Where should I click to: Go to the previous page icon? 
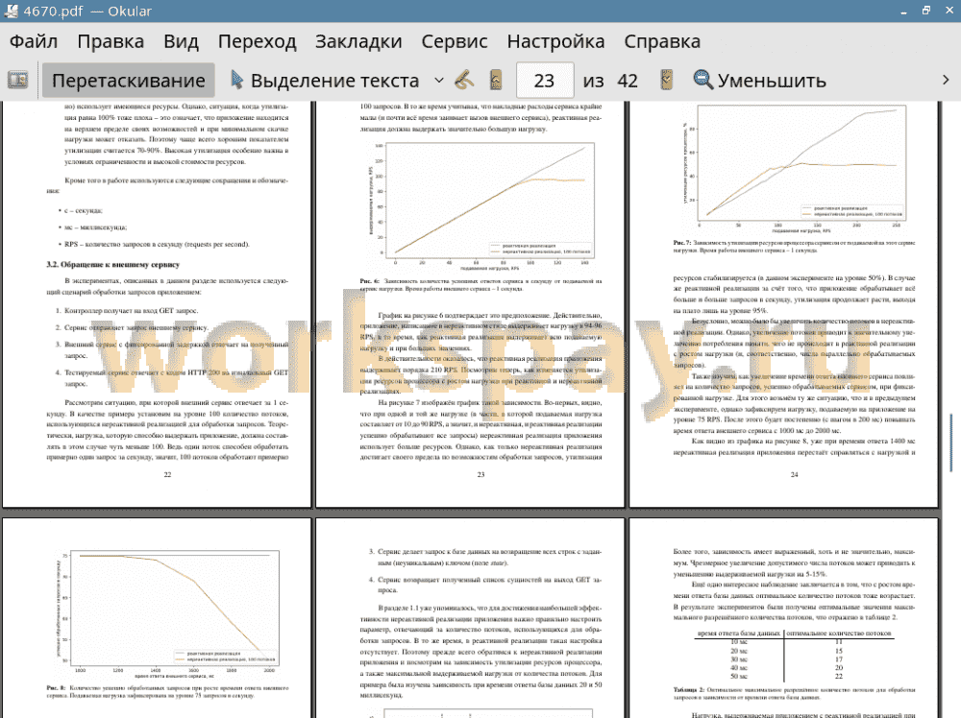tap(497, 81)
